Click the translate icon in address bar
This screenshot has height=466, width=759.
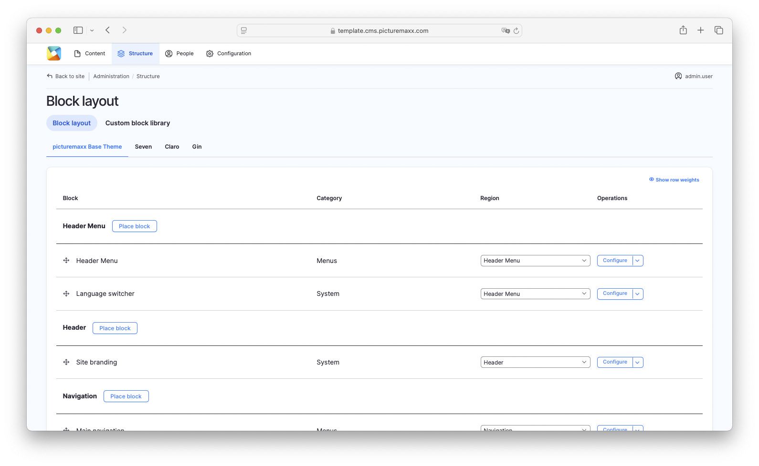(506, 30)
